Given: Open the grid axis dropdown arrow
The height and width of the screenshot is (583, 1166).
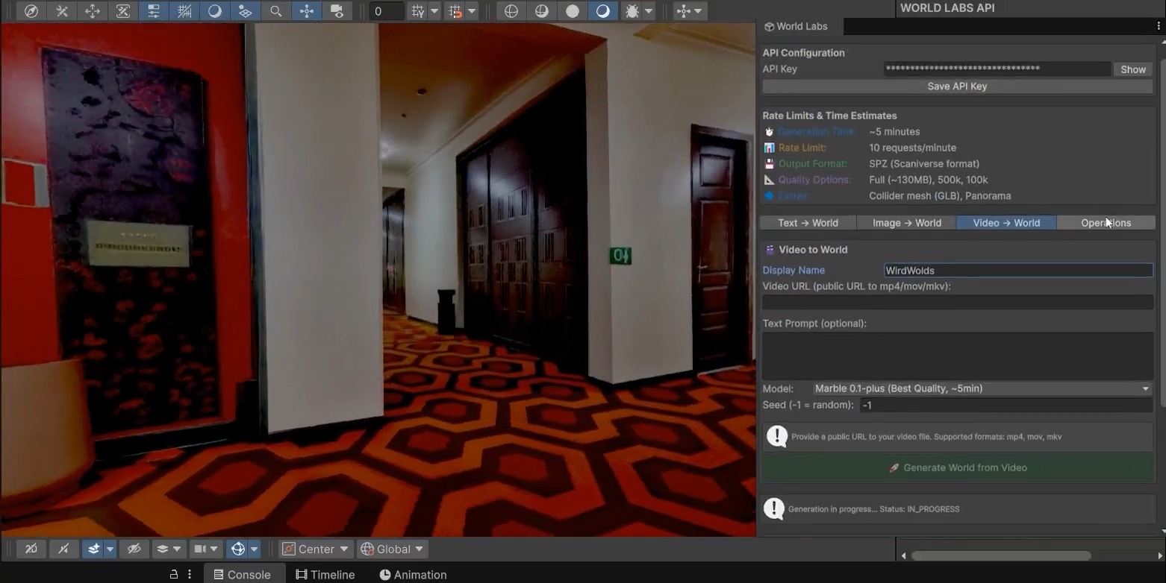Looking at the screenshot, I should (434, 11).
